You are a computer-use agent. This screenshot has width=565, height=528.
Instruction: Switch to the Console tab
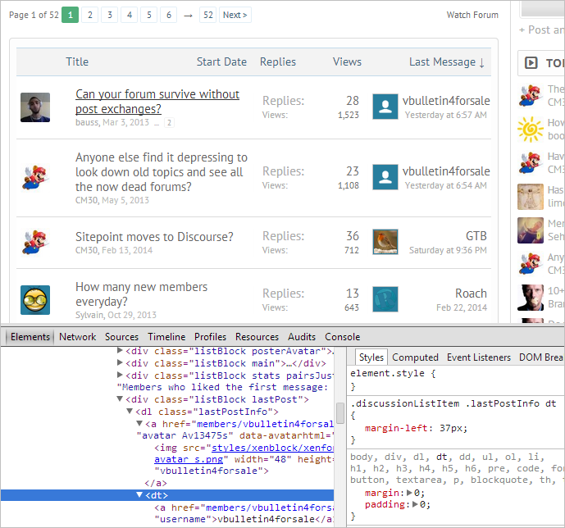342,337
